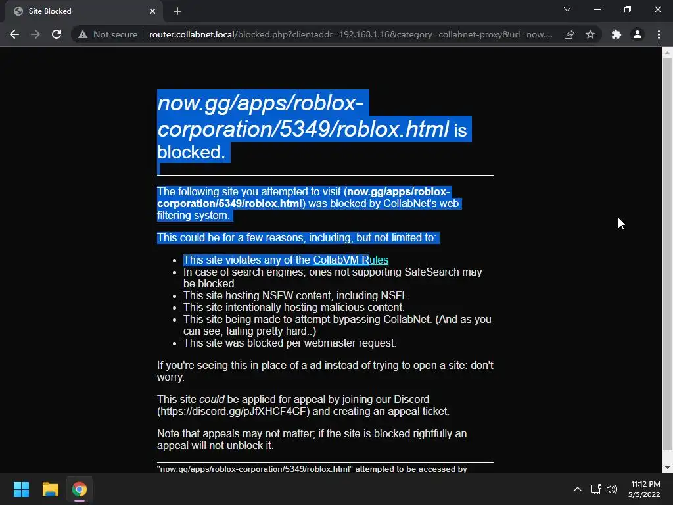Viewport: 673px width, 505px height.
Task: Open the Windows Start menu
Action: (x=21, y=489)
